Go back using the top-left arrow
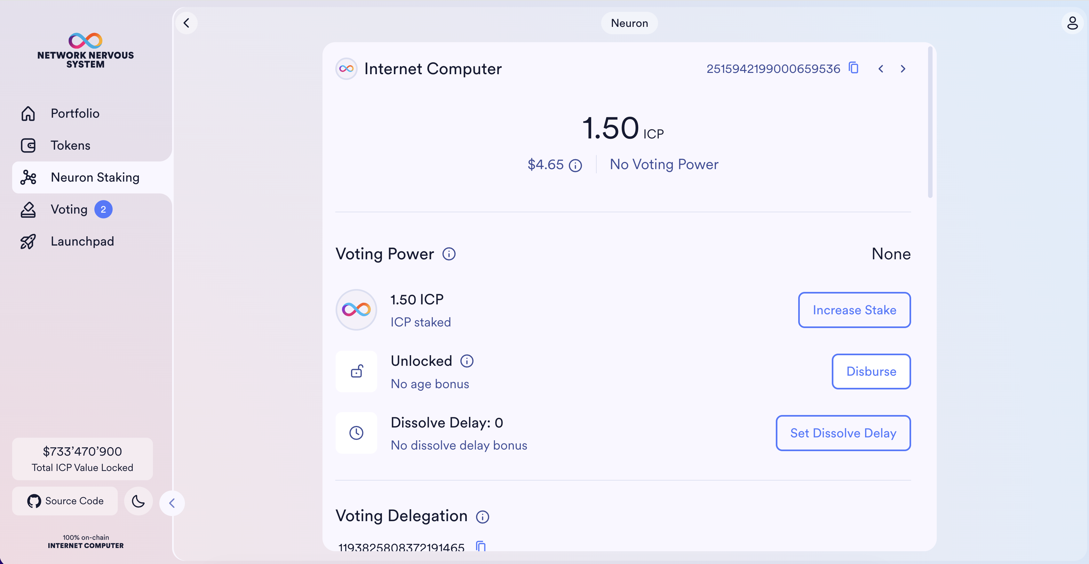The height and width of the screenshot is (564, 1089). click(187, 23)
